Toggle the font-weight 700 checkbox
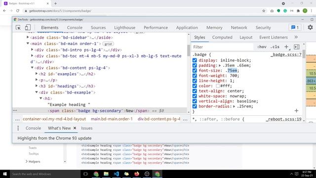This screenshot has height=178, width=316. (x=195, y=76)
